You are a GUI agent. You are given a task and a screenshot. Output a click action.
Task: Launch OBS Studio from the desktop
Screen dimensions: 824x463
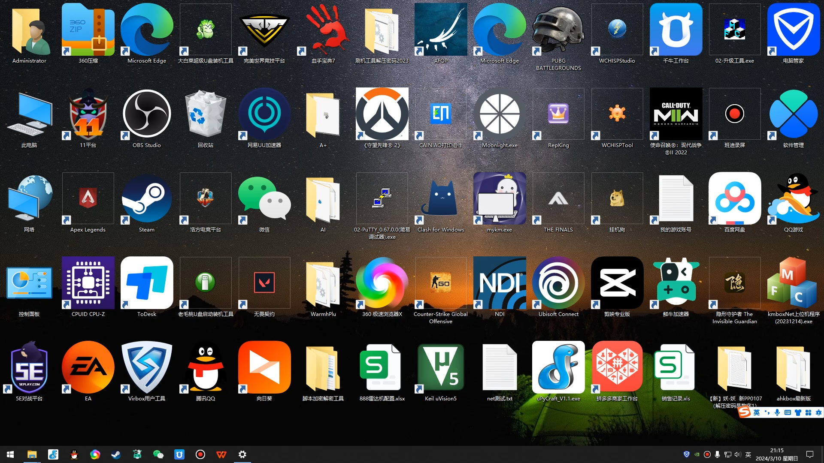coord(147,118)
